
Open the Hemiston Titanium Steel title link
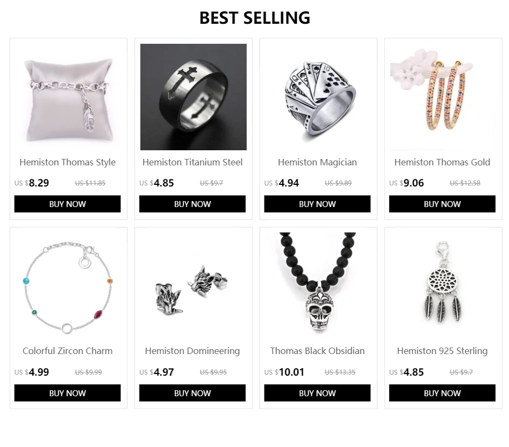[193, 162]
